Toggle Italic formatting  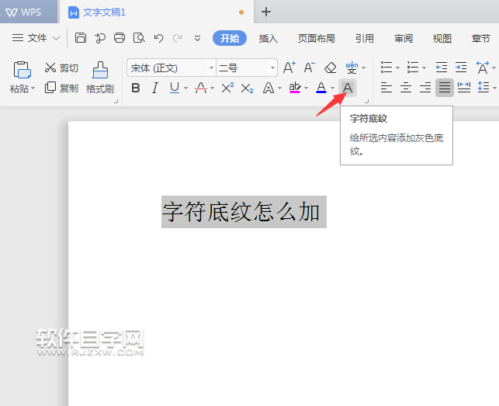(155, 88)
